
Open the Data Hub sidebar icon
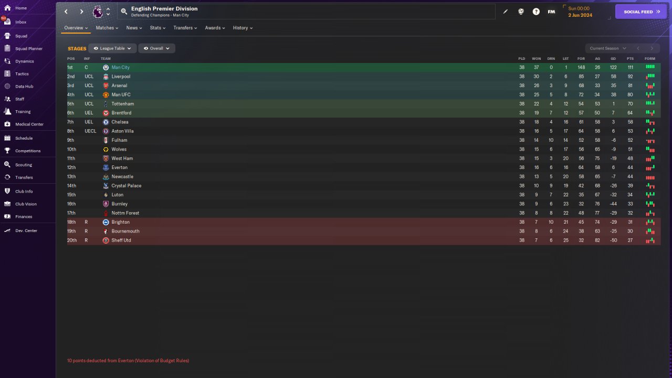pos(7,87)
